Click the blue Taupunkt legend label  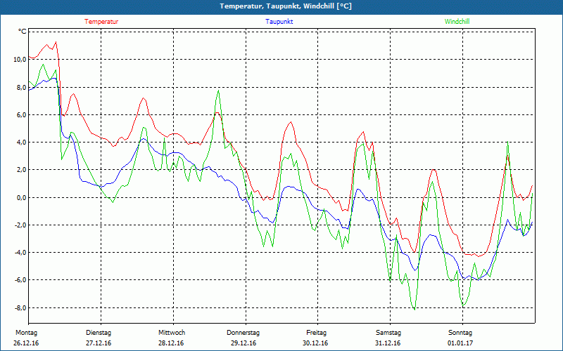pyautogui.click(x=279, y=22)
